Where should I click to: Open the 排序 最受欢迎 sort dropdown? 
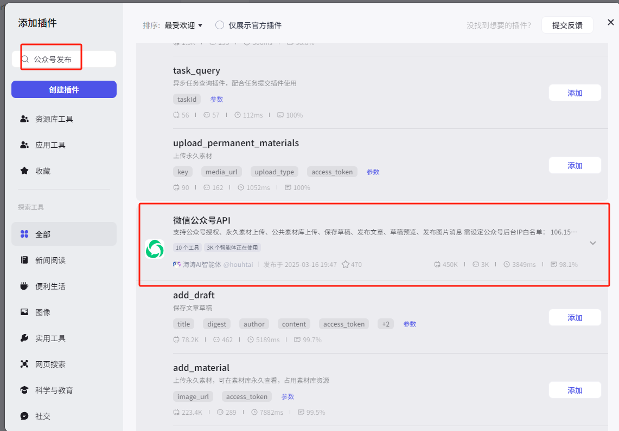tap(183, 25)
